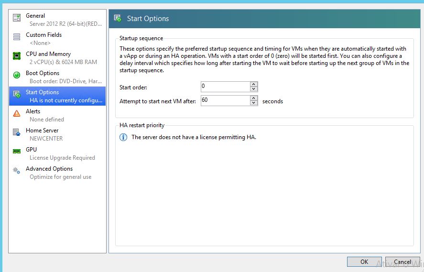
Task: Select the CPU and Memory tab label
Action: [48, 54]
